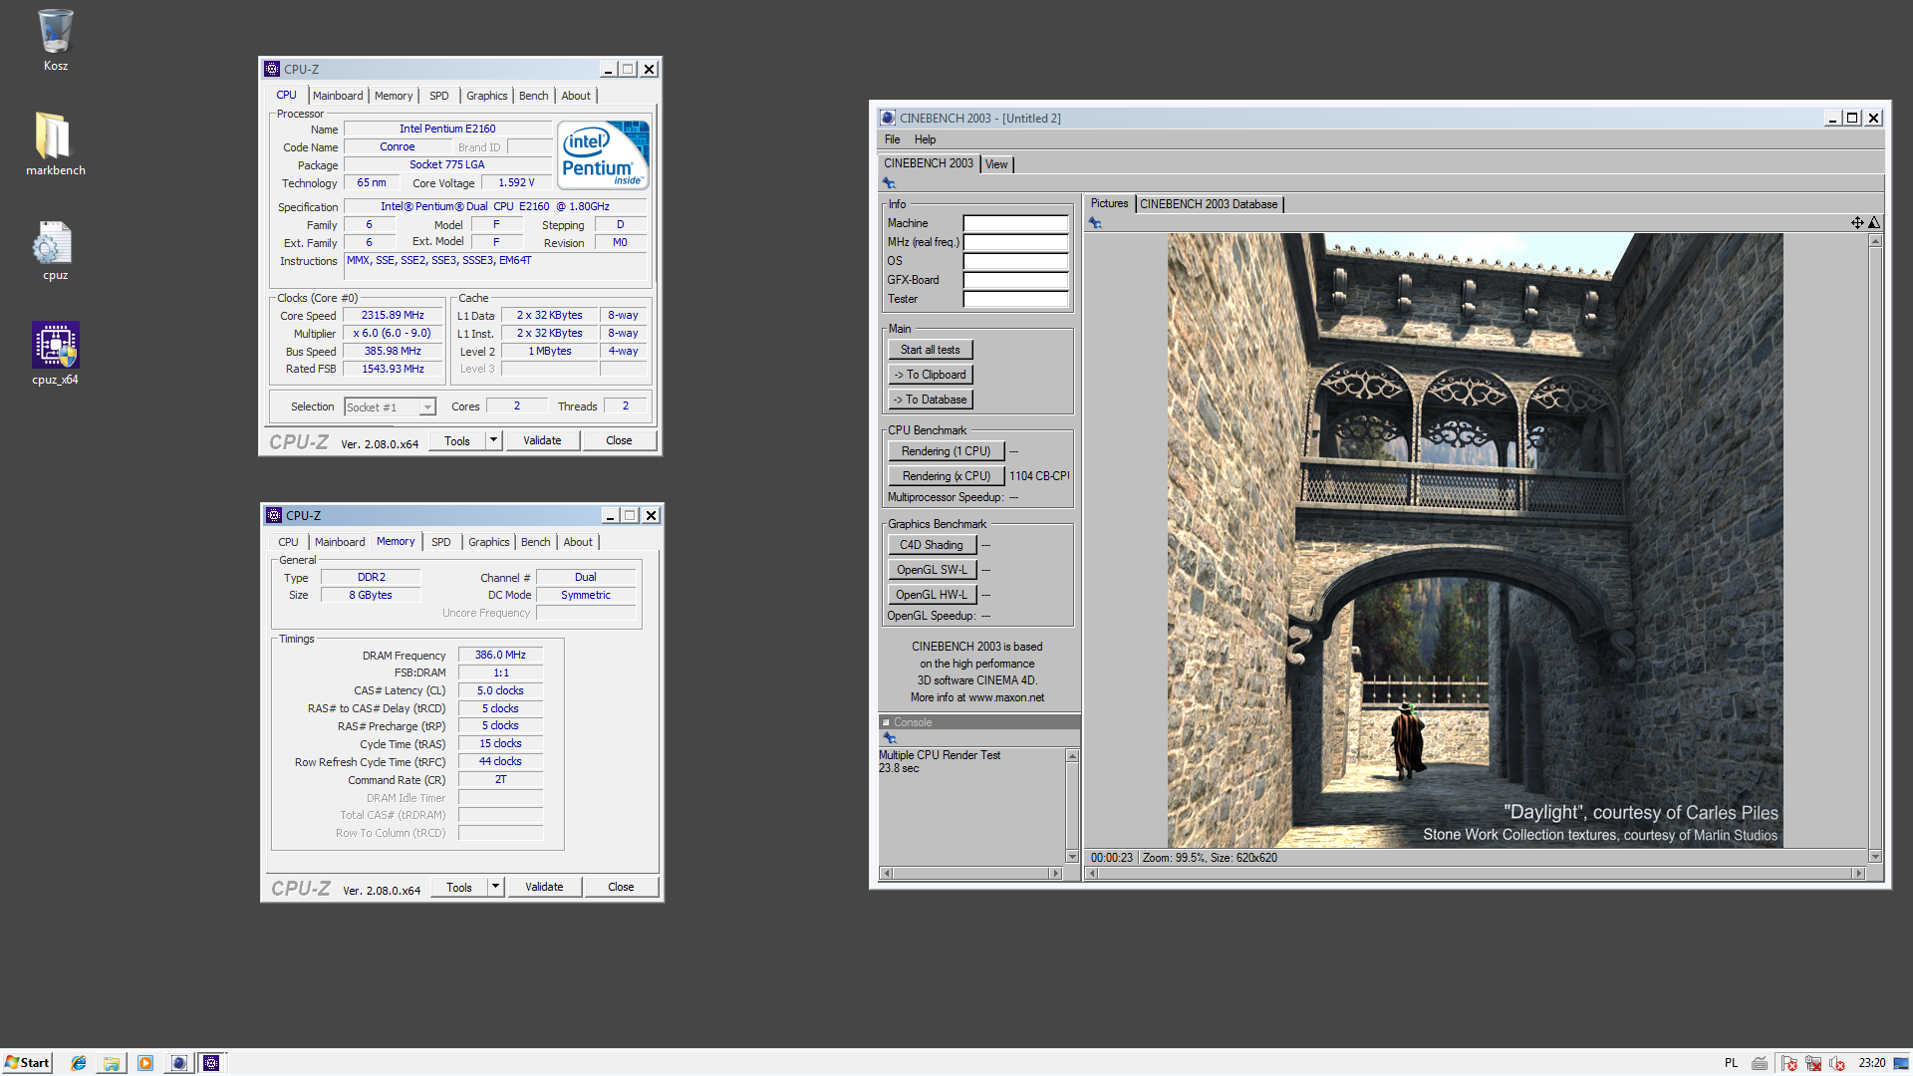Screen dimensions: 1913x1076
Task: Open Bench tab in upper CPU-Z window
Action: (x=534, y=96)
